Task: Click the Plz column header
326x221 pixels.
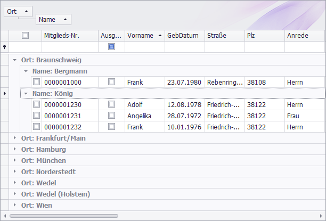Action: pyautogui.click(x=264, y=36)
